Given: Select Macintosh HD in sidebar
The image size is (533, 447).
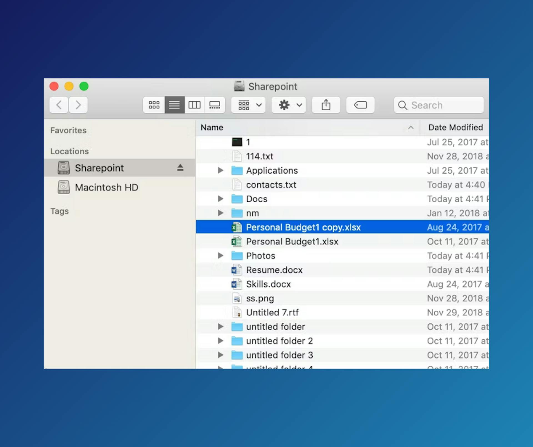Looking at the screenshot, I should pos(106,187).
